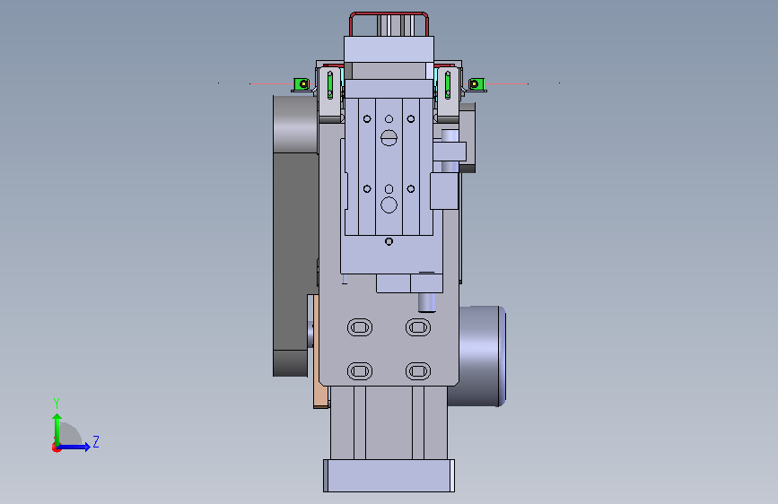Select the rectangular top block under the red handle
Screen dimensions: 778x504
tap(389, 49)
